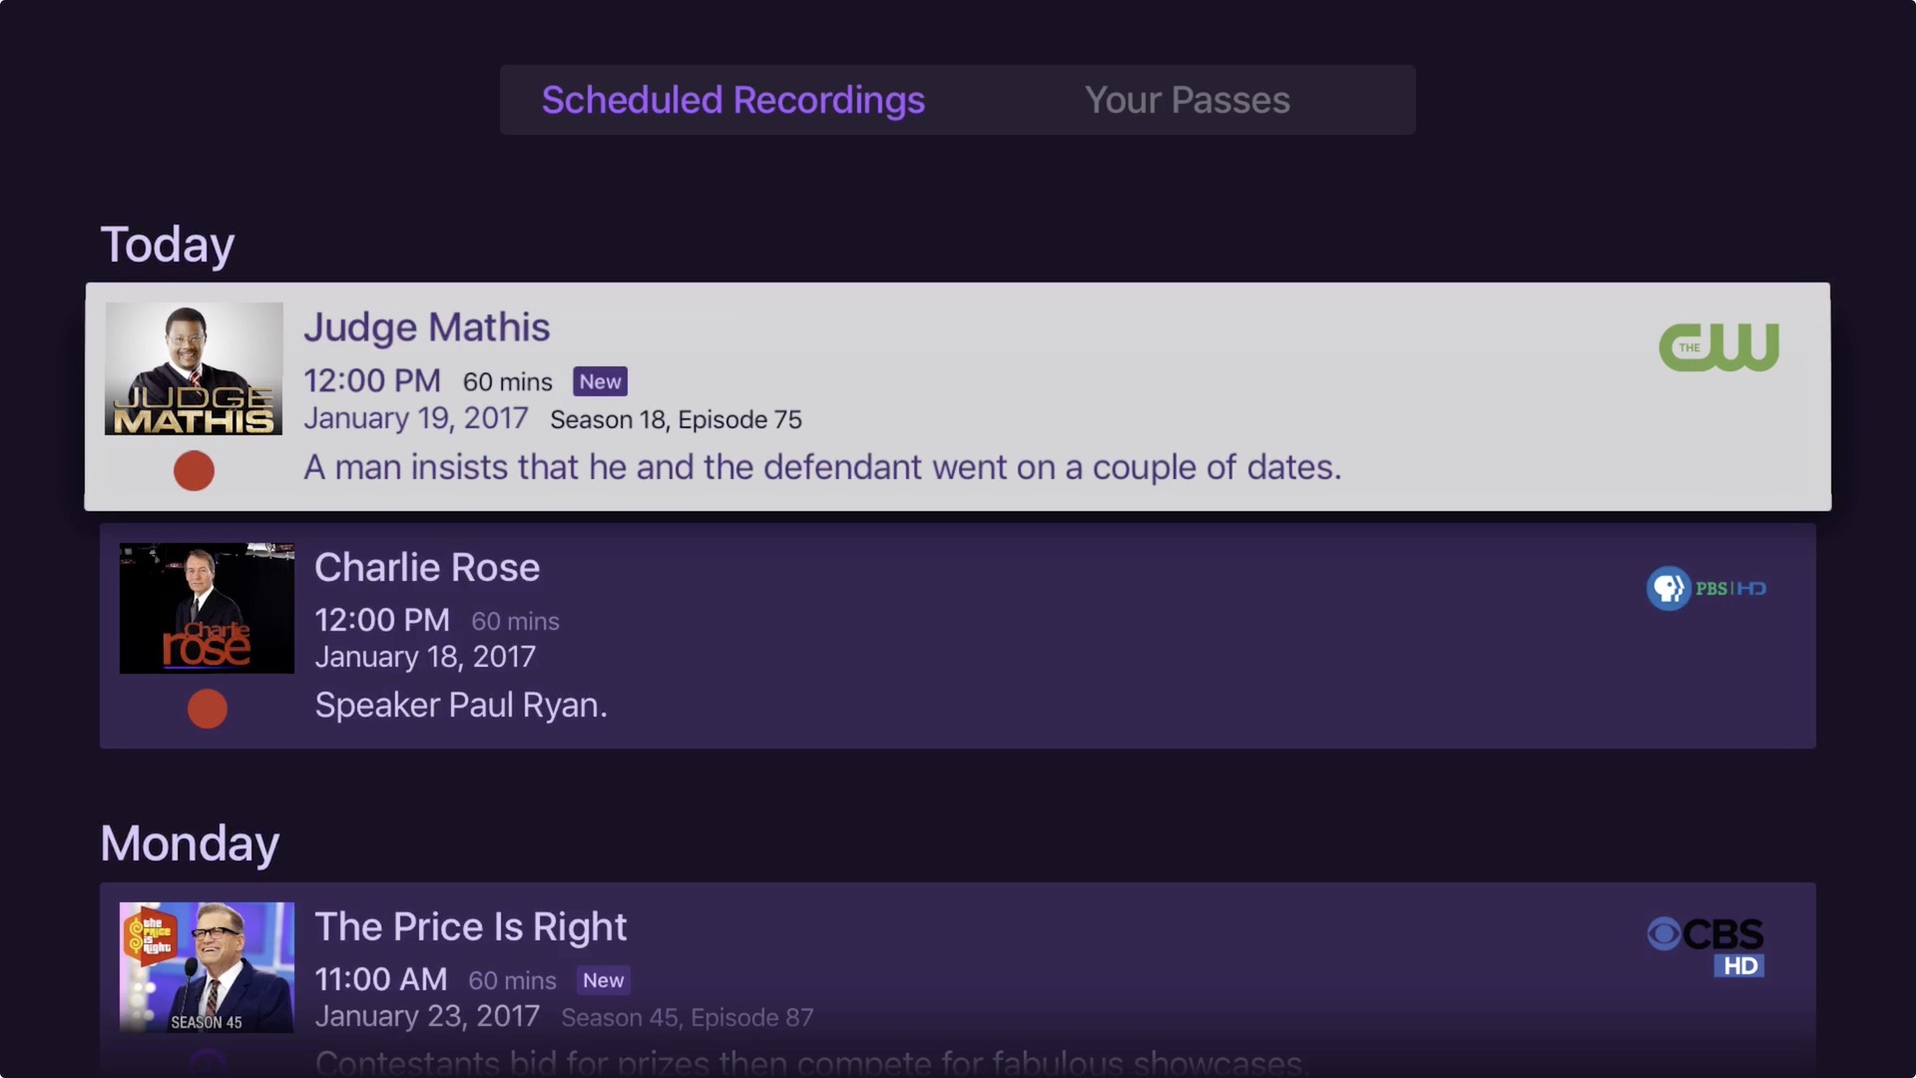
Task: Click the red record dot under Judge Mathis
Action: [x=194, y=470]
